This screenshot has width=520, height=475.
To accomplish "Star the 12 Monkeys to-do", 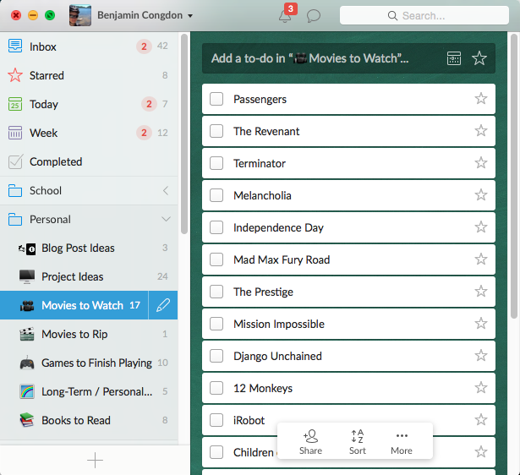I will click(480, 387).
